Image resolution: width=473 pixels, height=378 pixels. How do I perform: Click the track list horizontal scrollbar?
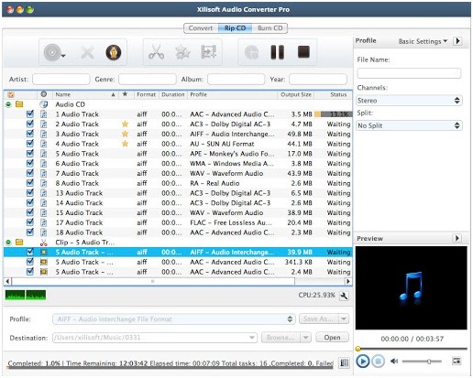click(153, 281)
